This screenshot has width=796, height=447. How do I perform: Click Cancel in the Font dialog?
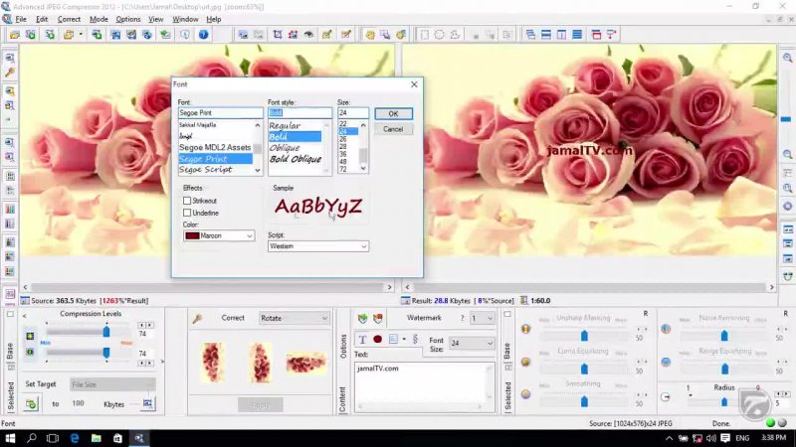pos(393,129)
